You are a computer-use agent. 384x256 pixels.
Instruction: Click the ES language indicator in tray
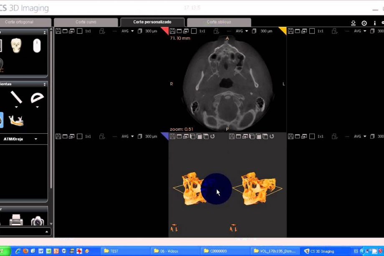tap(356, 251)
